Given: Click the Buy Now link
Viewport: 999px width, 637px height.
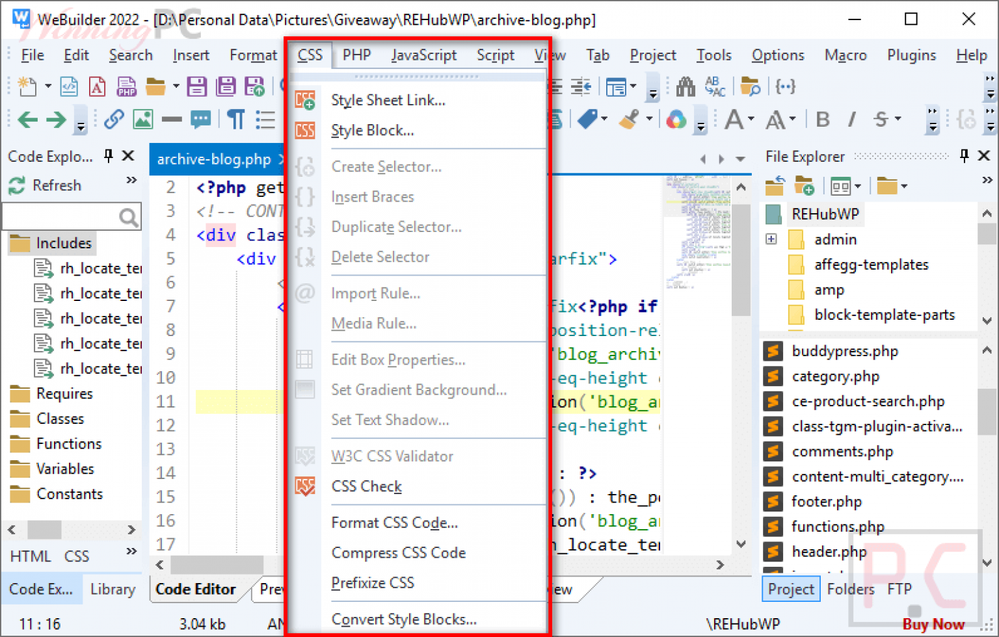Looking at the screenshot, I should pos(933,625).
